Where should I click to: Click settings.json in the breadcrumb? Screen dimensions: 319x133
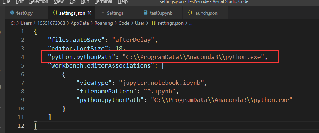tap(171, 23)
